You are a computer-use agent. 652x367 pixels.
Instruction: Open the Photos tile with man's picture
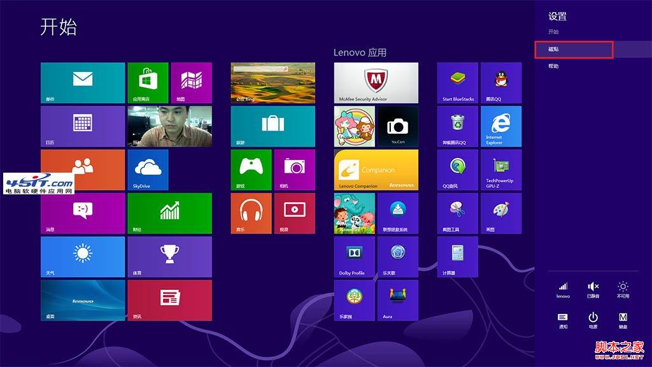169,126
